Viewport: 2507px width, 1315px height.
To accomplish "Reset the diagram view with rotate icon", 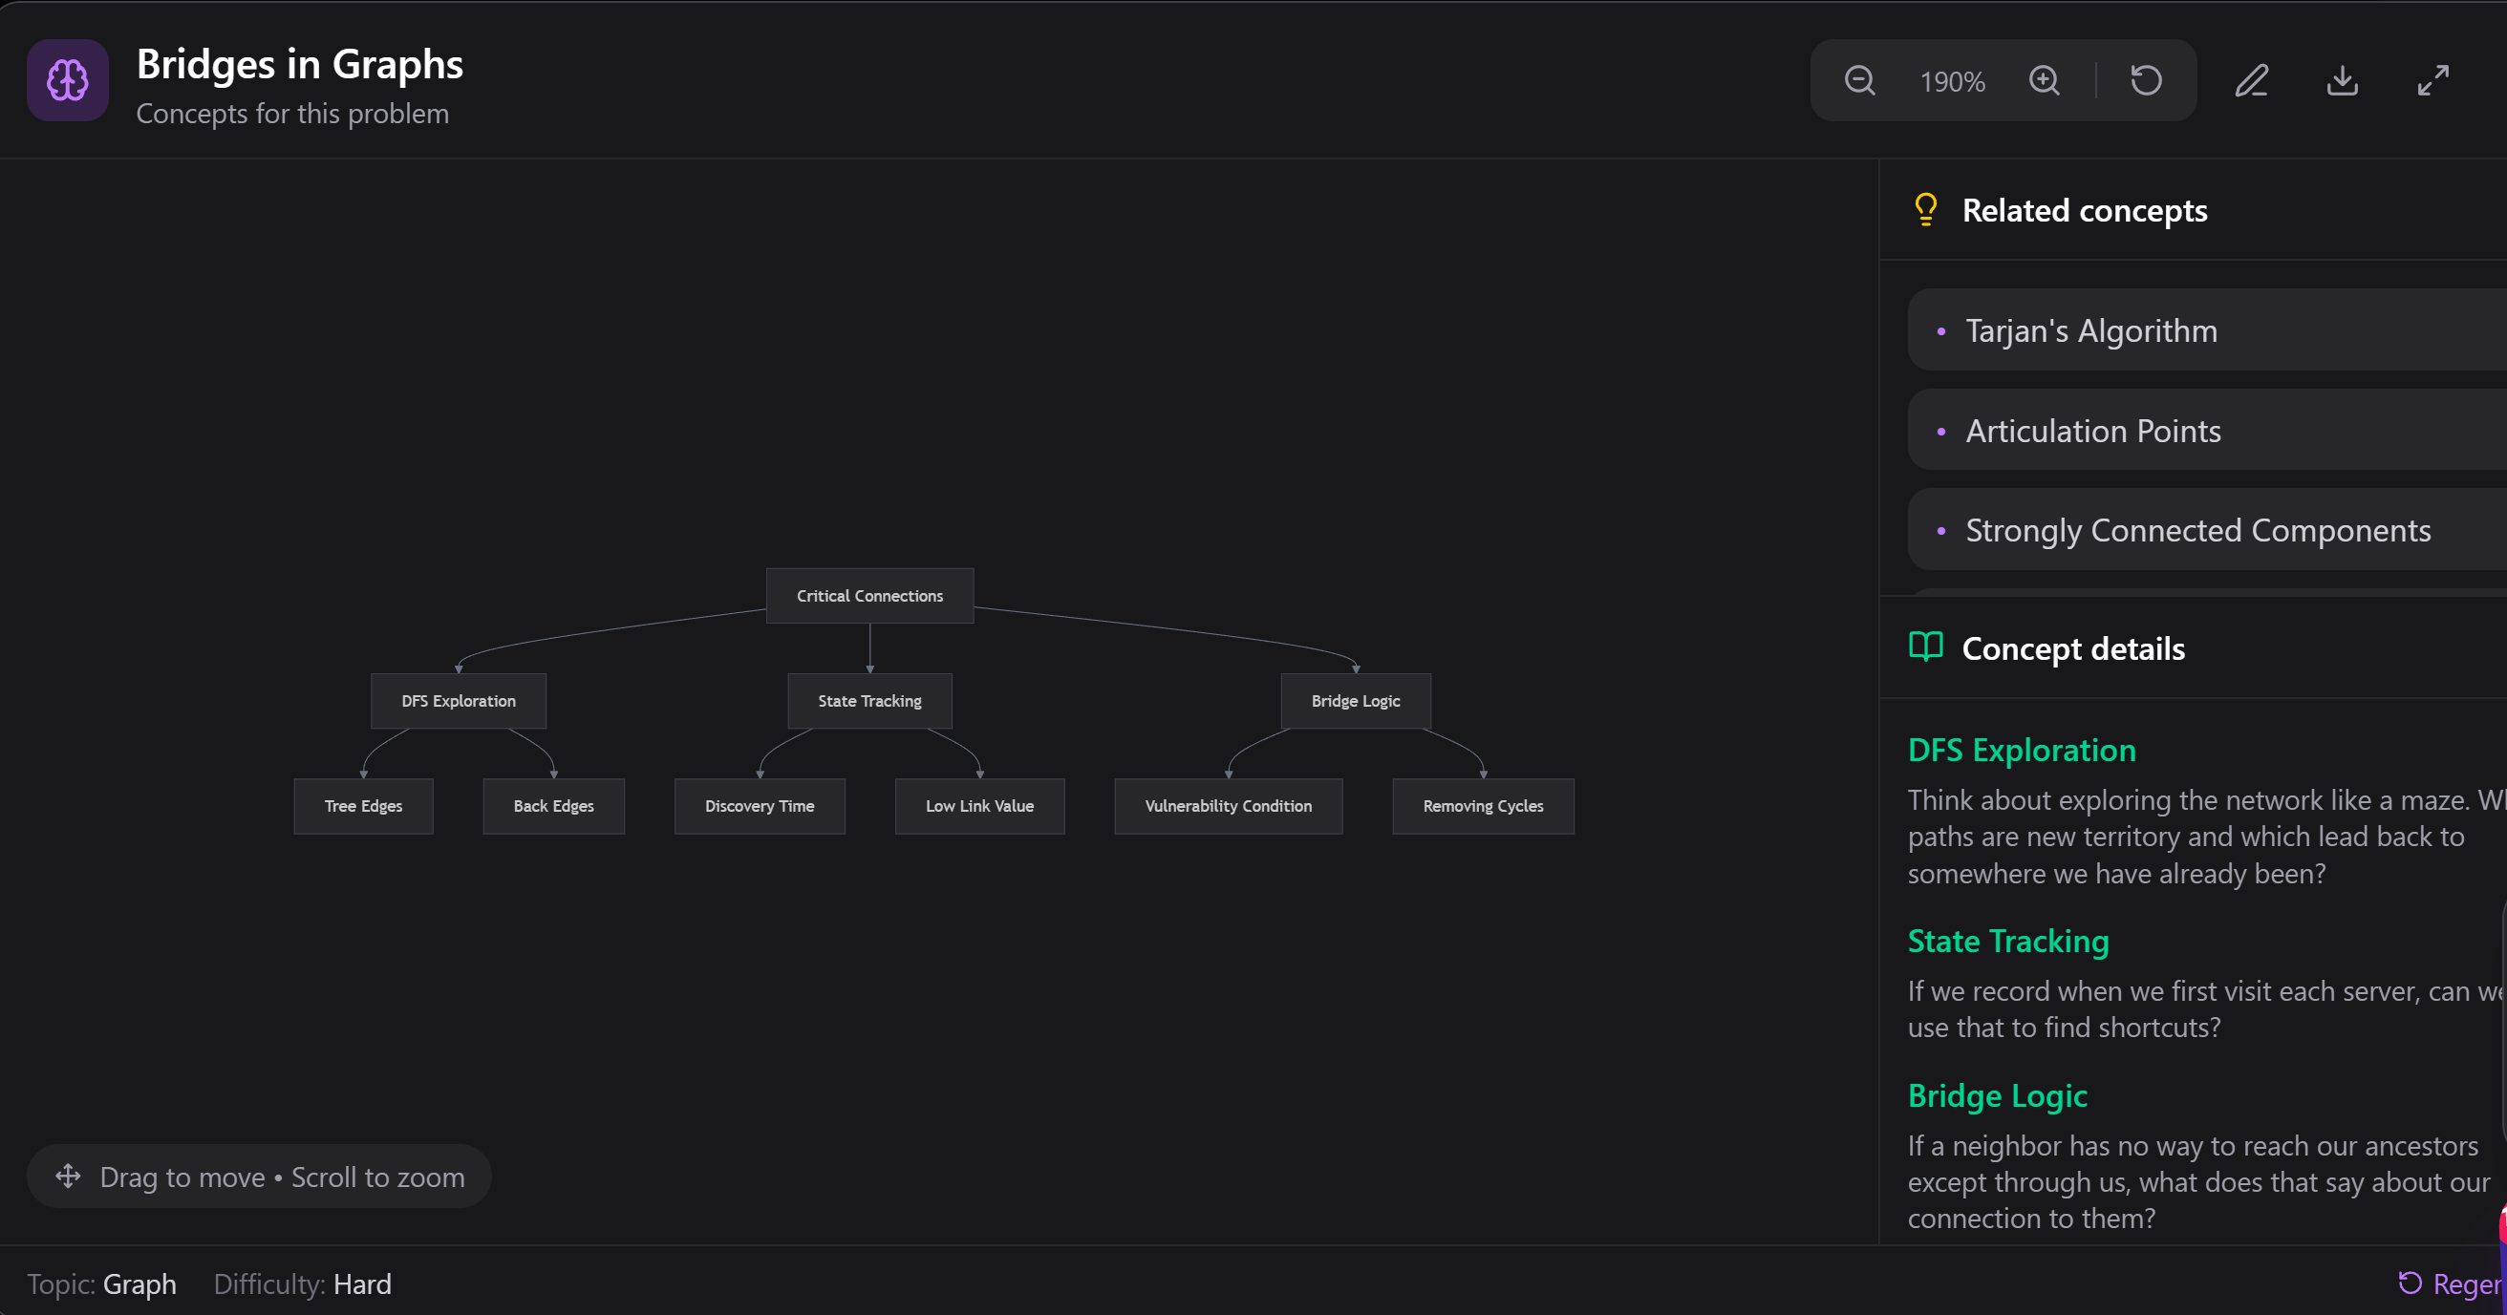I will pyautogui.click(x=2146, y=81).
